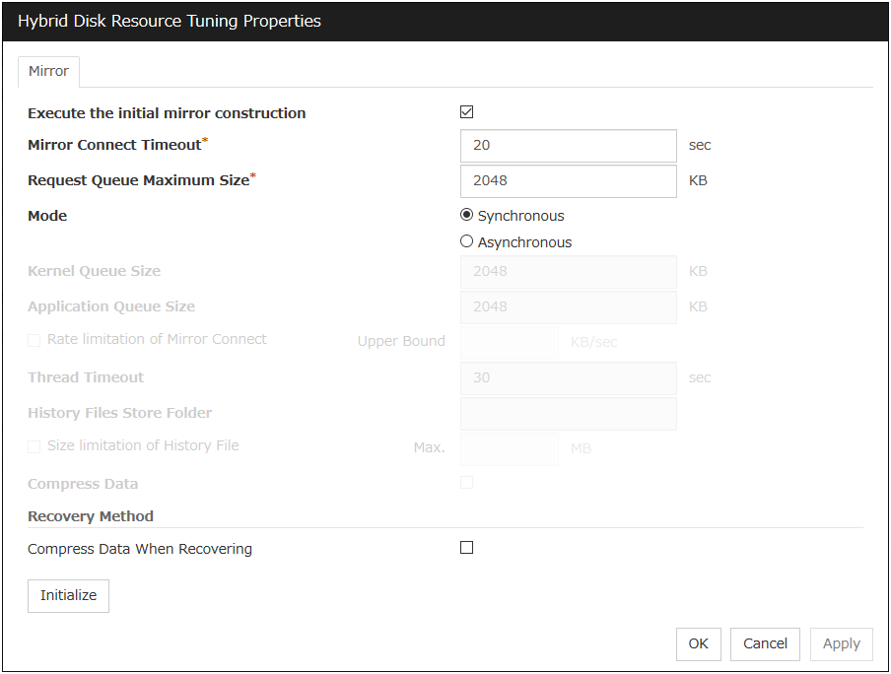Switch to the Mirror tab
The image size is (891, 674).
(x=48, y=72)
